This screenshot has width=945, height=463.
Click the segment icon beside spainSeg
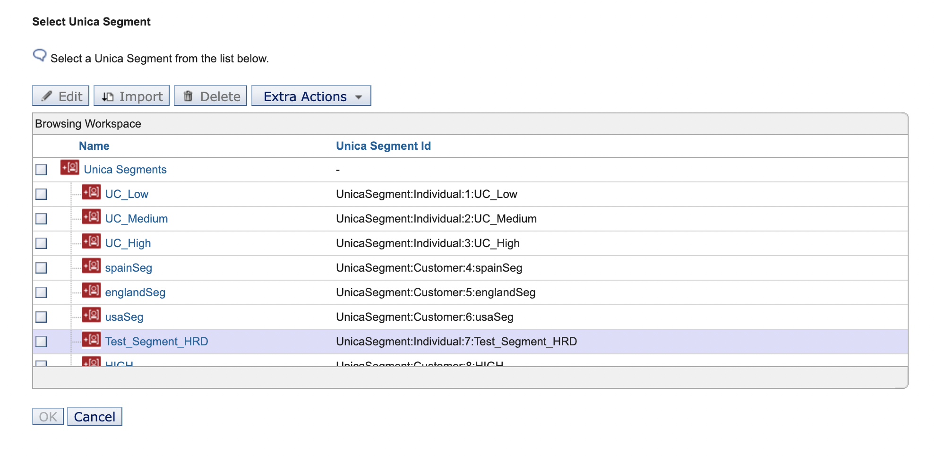coord(91,267)
